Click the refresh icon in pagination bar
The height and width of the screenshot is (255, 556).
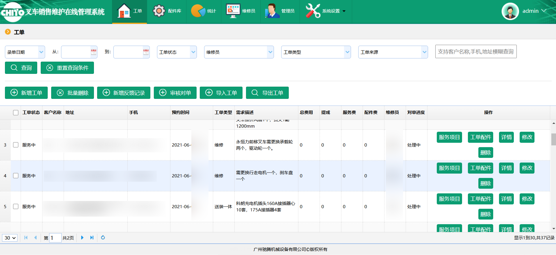click(x=103, y=238)
